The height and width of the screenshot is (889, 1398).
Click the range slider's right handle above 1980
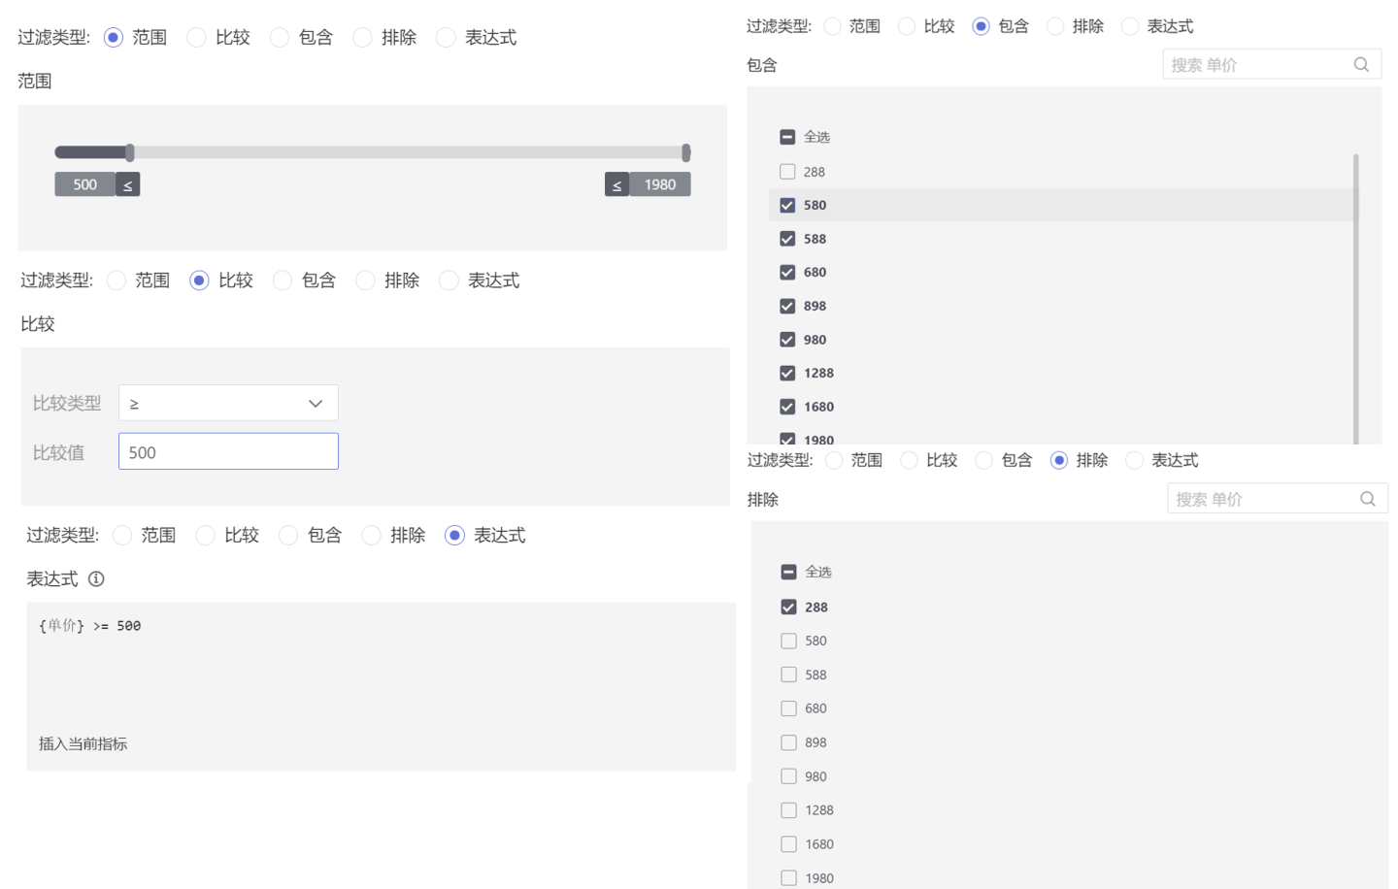685,152
